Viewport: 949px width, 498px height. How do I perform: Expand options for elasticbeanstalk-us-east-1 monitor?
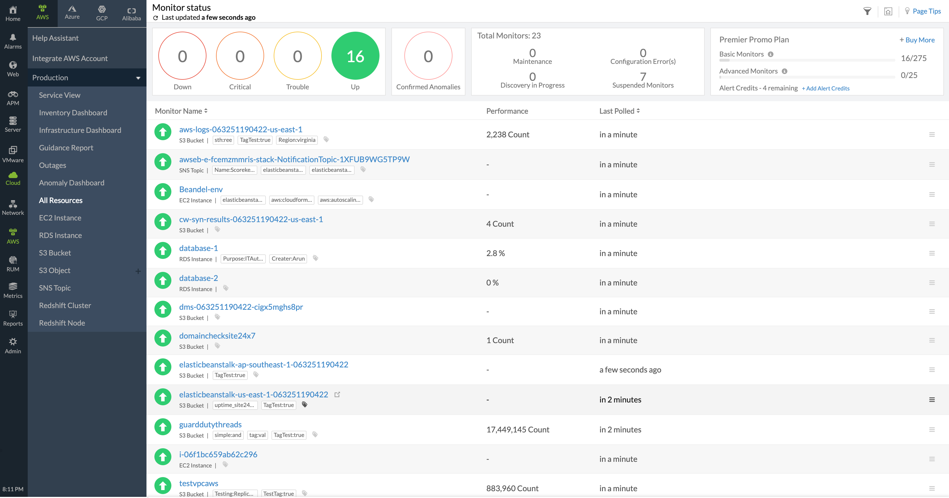(x=932, y=400)
